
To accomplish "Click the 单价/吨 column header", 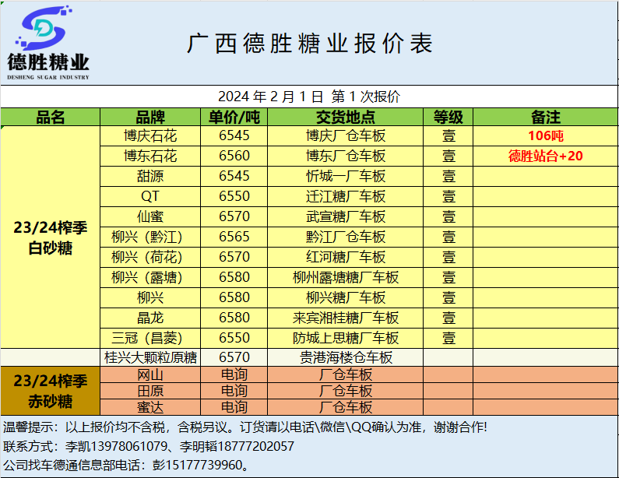I will click(x=234, y=118).
